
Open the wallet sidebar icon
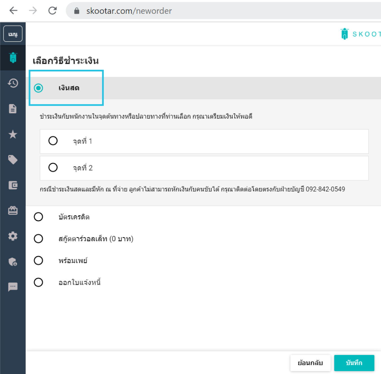[x=13, y=185]
